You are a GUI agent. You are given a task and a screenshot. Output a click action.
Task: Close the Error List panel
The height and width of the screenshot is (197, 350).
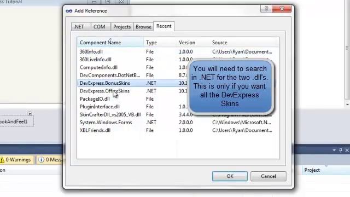347,150
